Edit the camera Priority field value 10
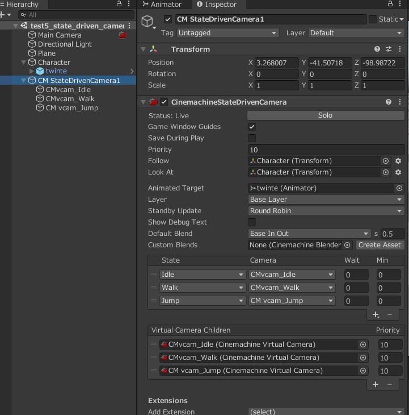Image resolution: width=409 pixels, height=415 pixels. pos(326,150)
